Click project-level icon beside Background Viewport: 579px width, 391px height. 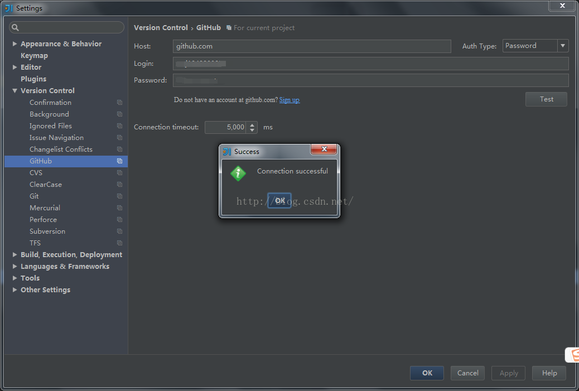pyautogui.click(x=119, y=114)
